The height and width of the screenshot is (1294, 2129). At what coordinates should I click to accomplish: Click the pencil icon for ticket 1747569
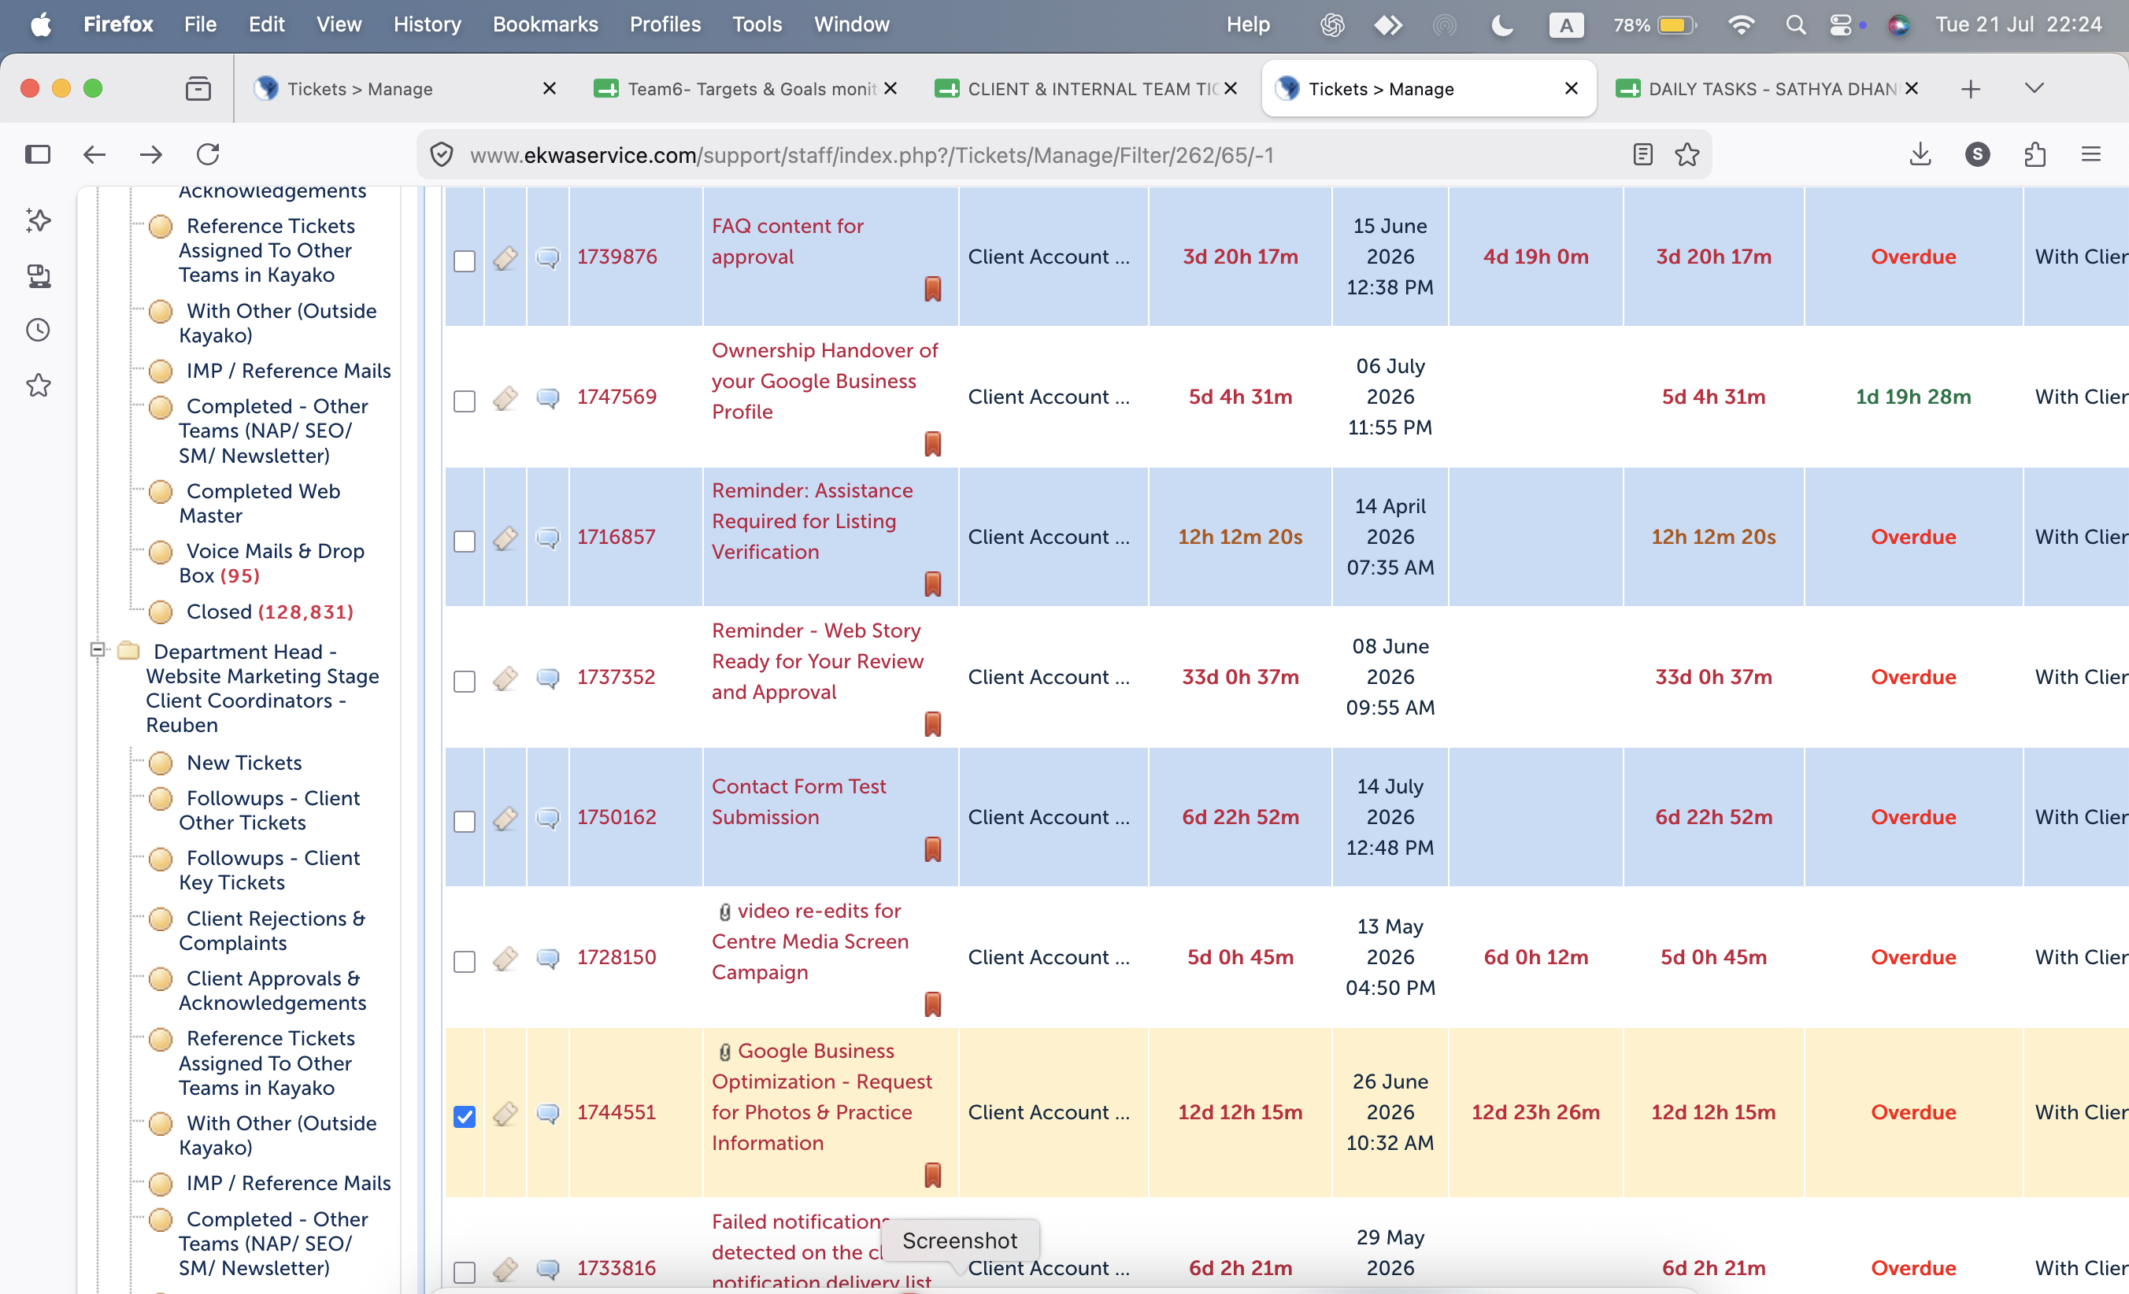[x=505, y=397]
